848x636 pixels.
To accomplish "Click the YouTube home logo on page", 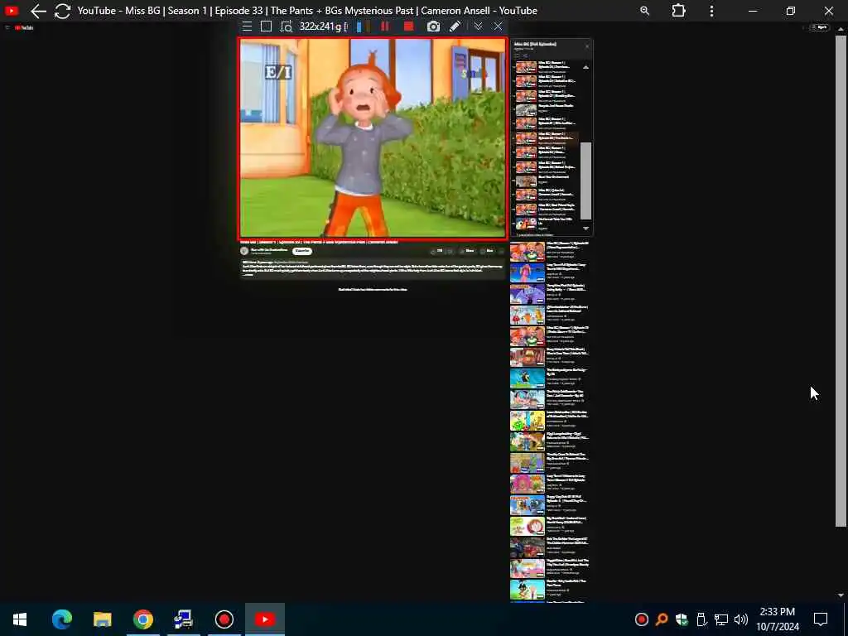I will click(x=24, y=27).
